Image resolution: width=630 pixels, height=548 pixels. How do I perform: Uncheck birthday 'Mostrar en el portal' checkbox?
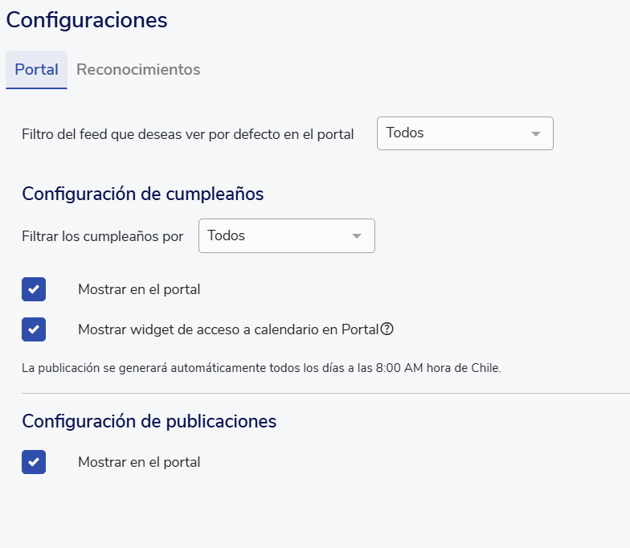[x=34, y=289]
